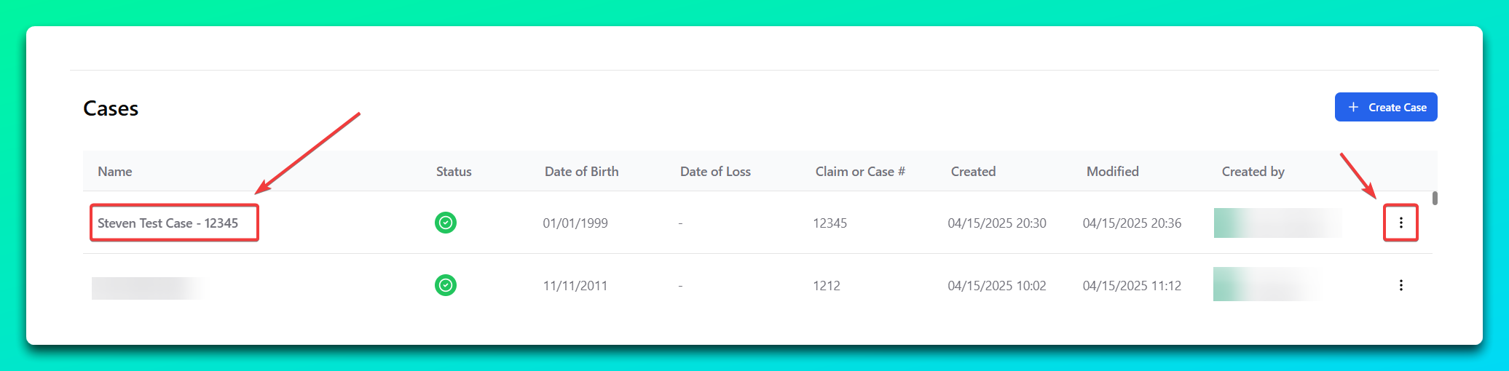
Task: Click claim number 12345 in first row
Action: coord(830,223)
